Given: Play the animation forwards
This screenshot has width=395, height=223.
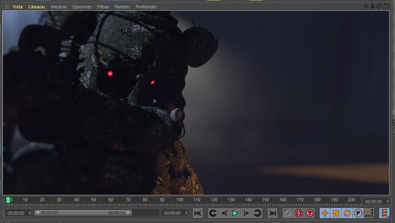Looking at the screenshot, I should pyautogui.click(x=235, y=213).
